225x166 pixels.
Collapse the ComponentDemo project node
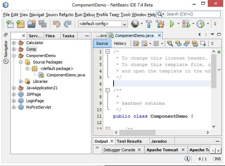tap(14, 56)
